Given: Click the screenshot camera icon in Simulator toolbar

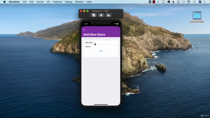Looking at the screenshot, I should [94, 15].
